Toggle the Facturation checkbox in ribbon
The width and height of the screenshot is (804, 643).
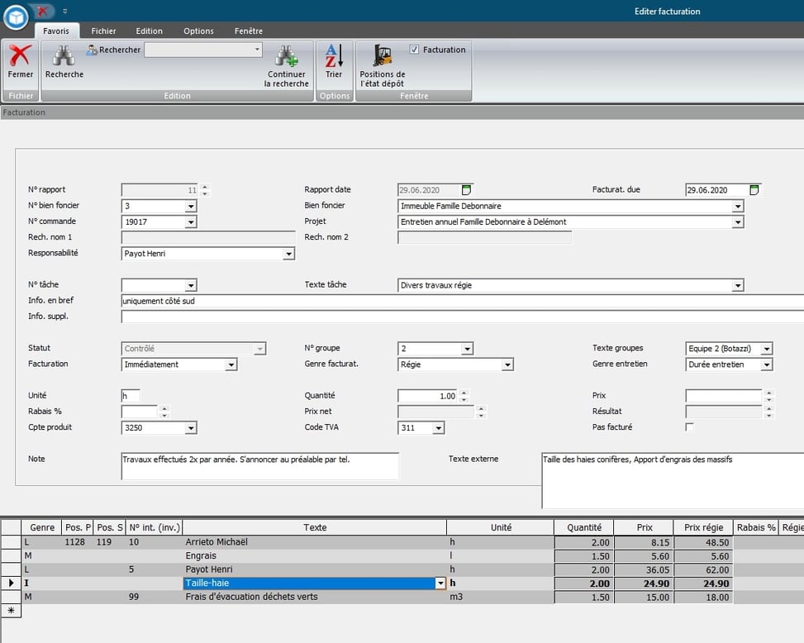(x=414, y=50)
